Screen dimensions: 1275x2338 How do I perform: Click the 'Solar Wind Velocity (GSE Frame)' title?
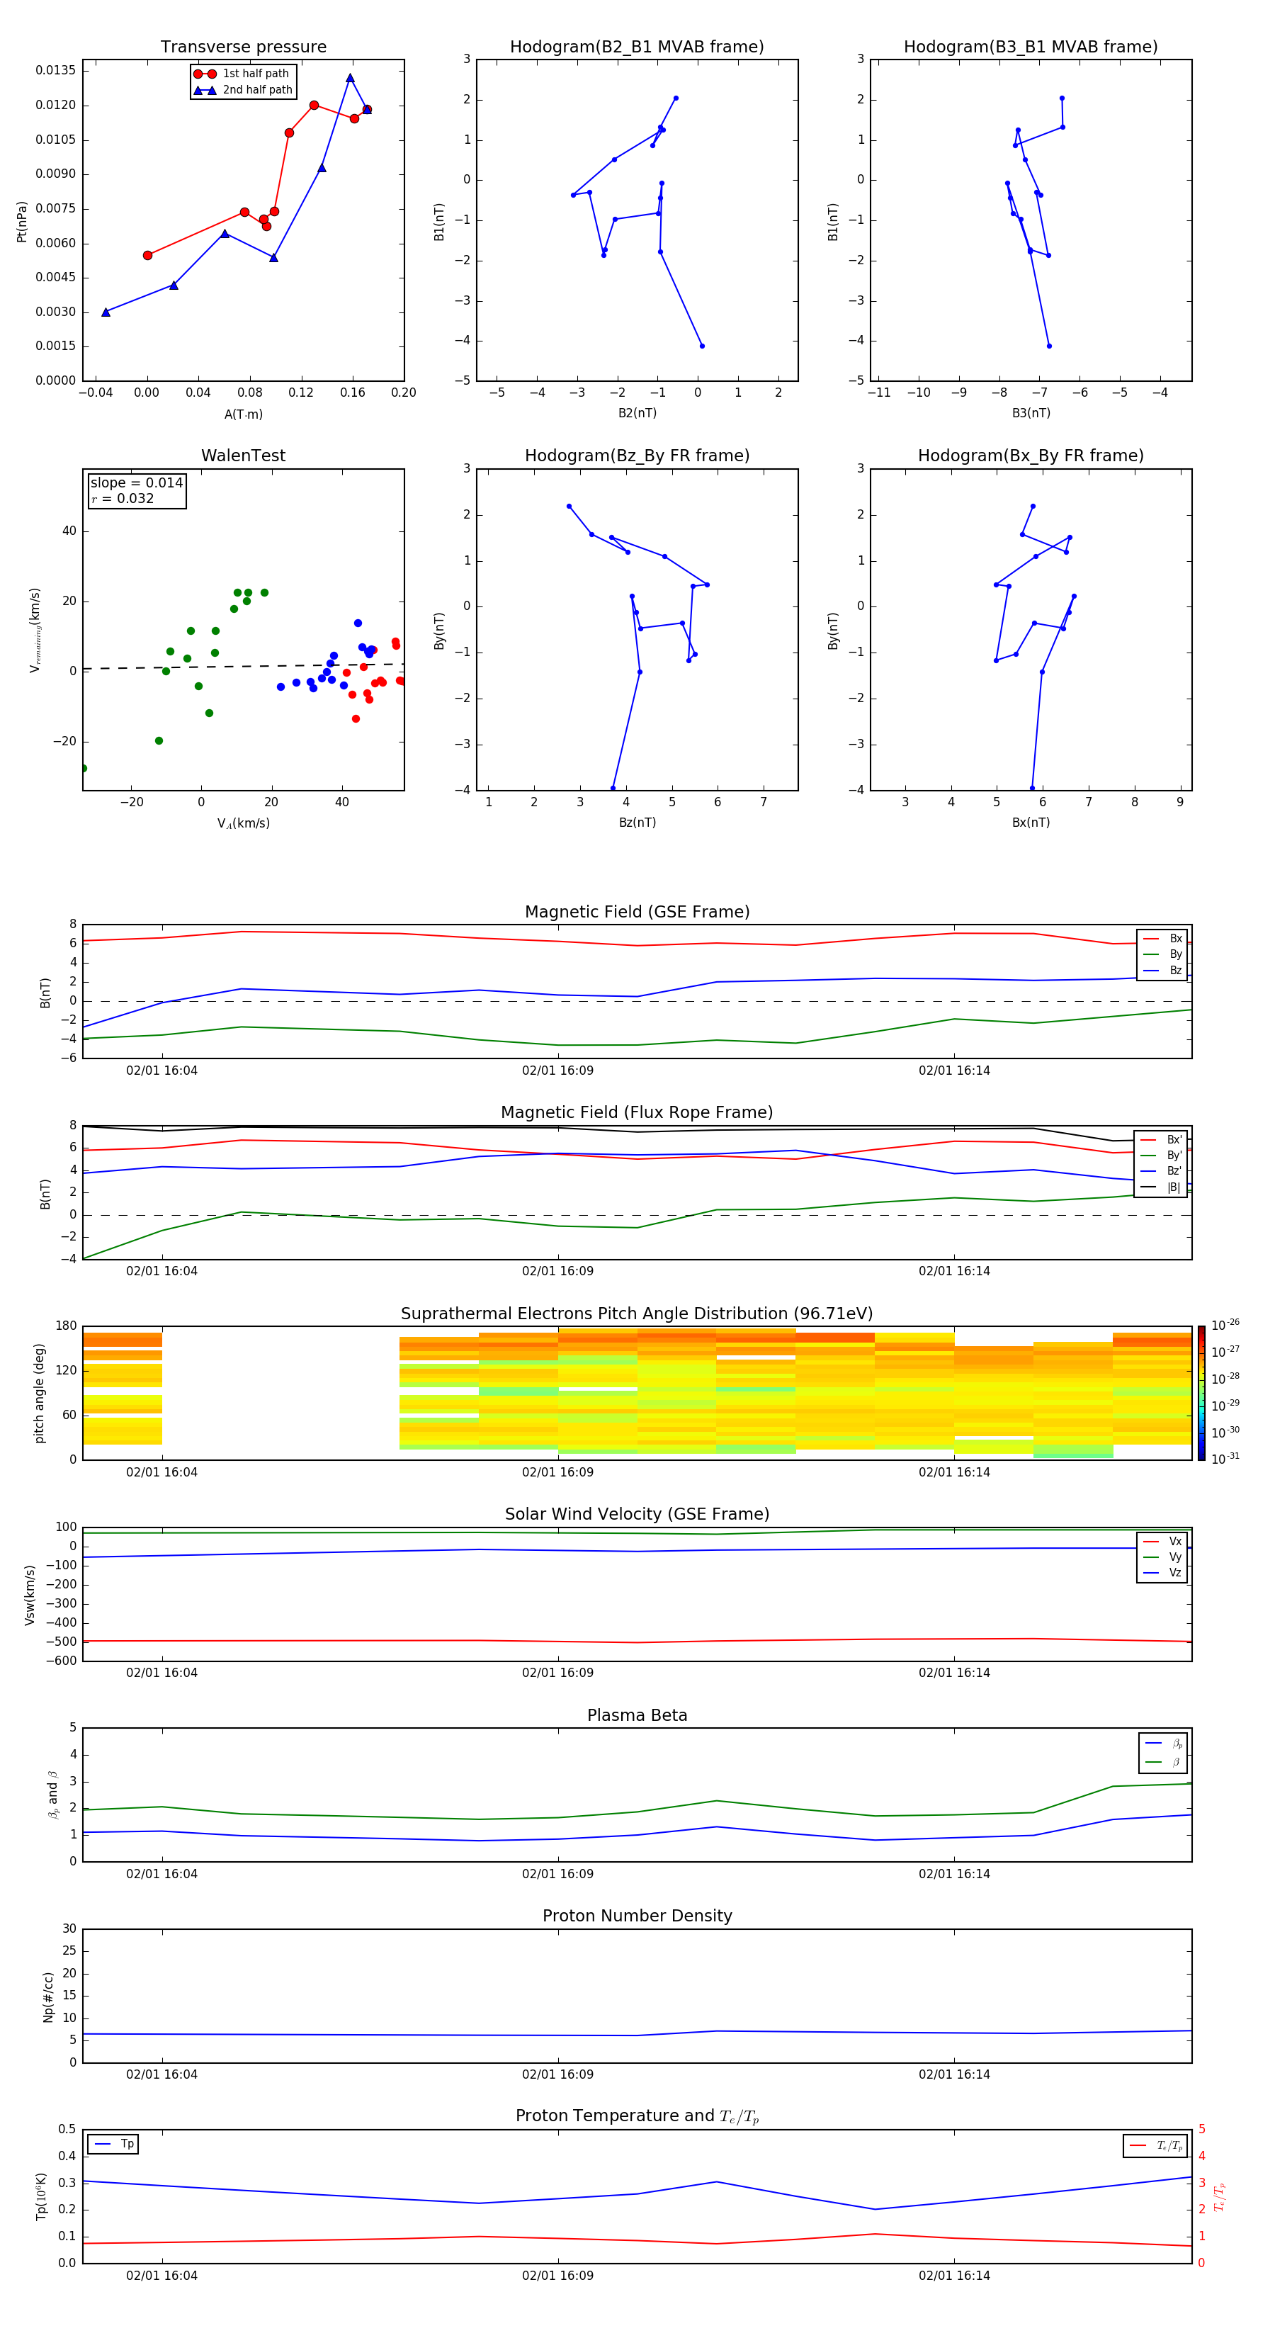(x=637, y=1514)
